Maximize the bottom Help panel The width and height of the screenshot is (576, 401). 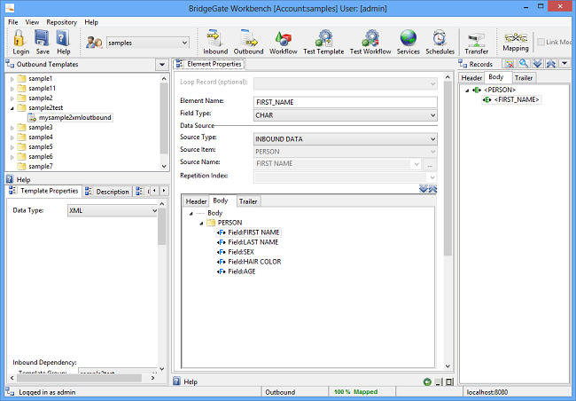pos(449,382)
